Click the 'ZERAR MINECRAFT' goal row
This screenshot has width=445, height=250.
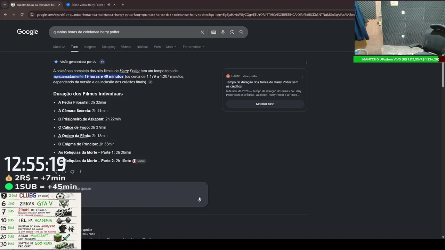pyautogui.click(x=41, y=237)
